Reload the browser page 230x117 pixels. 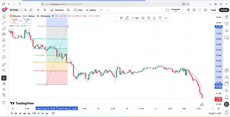(x=20, y=4)
